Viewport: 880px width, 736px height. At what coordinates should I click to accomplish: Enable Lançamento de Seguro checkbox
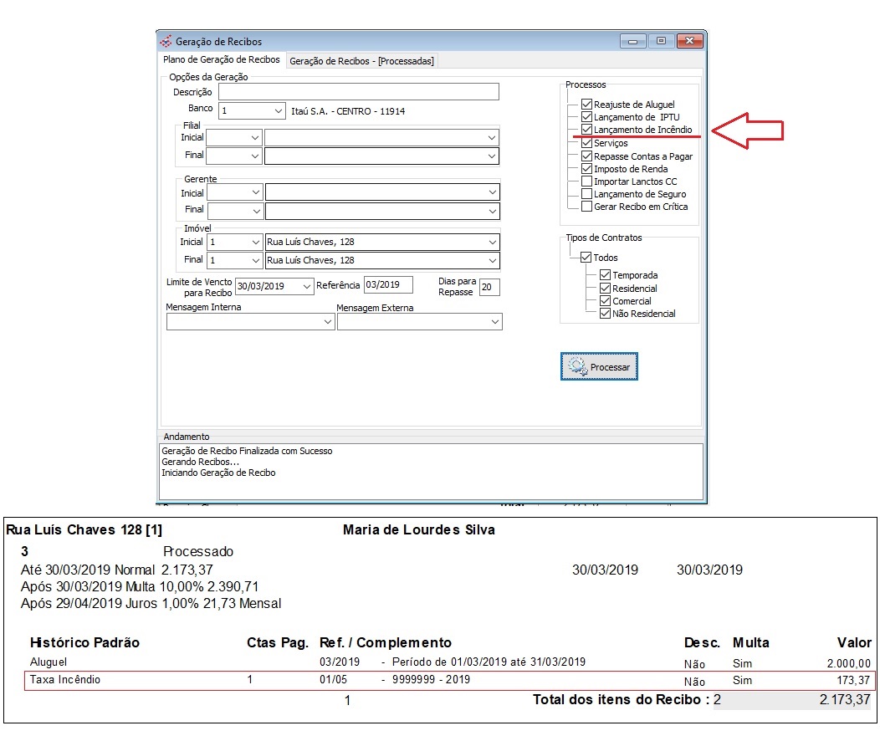point(587,194)
